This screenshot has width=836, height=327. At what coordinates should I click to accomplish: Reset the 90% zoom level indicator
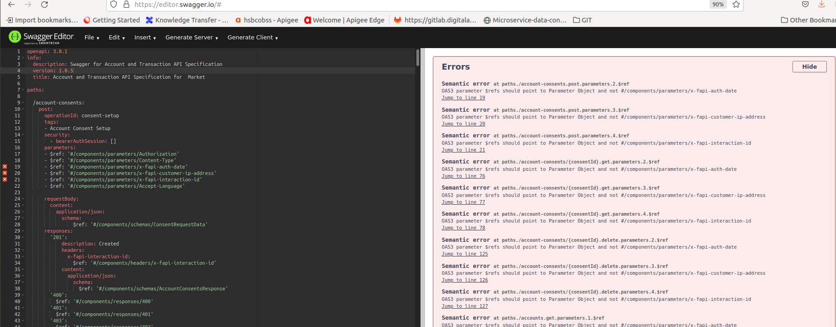click(x=718, y=5)
